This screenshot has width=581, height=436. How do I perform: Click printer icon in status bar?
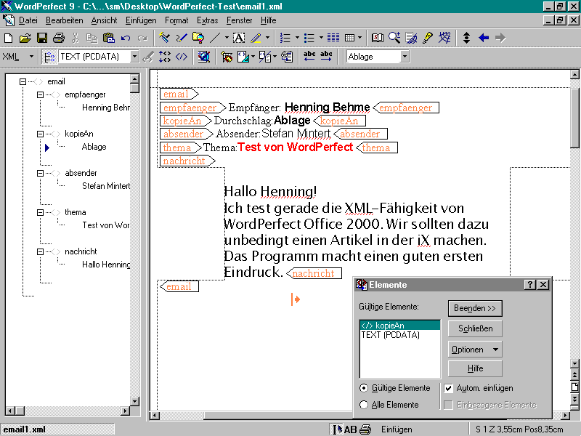tap(366, 429)
